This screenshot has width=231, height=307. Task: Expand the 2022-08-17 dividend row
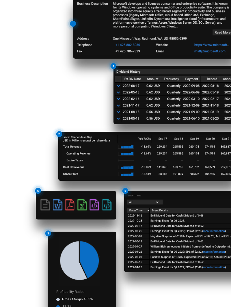coord(118,86)
